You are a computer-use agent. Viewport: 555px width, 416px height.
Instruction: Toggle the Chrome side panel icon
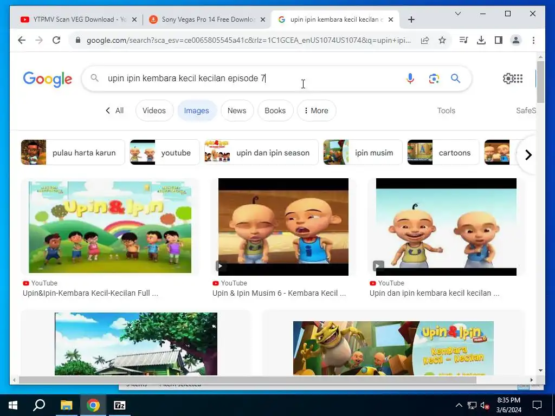[x=499, y=40]
